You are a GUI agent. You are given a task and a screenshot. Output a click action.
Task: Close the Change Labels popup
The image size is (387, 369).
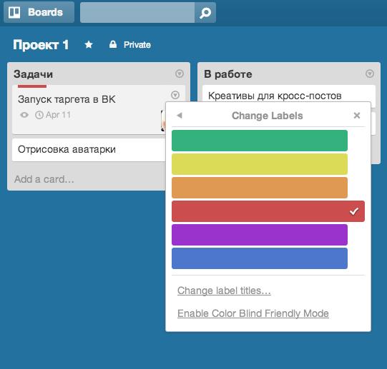click(357, 116)
